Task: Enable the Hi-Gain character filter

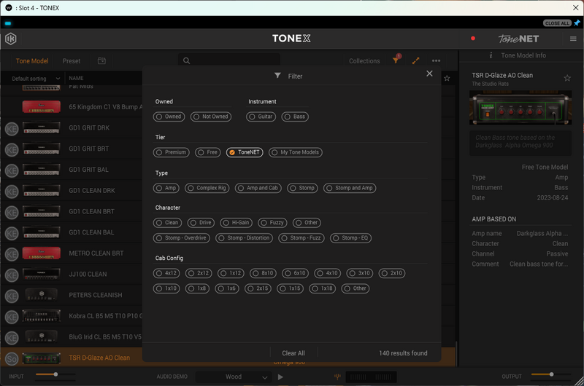Action: [x=236, y=223]
